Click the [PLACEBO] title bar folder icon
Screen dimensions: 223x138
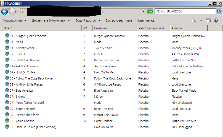coord(2,3)
